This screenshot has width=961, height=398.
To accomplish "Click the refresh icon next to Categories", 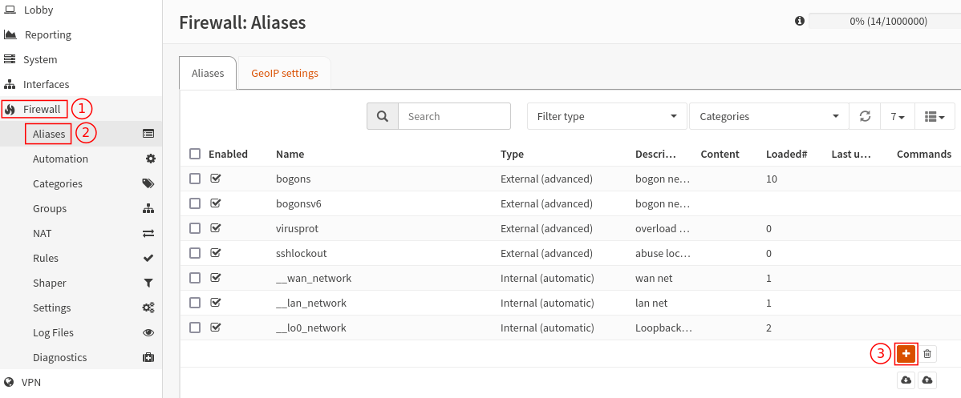I will (865, 116).
